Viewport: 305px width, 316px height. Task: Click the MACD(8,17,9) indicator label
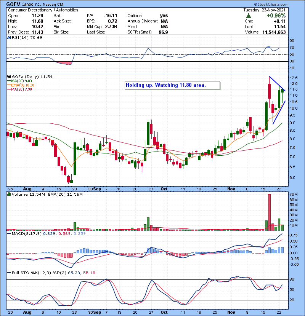click(27, 234)
